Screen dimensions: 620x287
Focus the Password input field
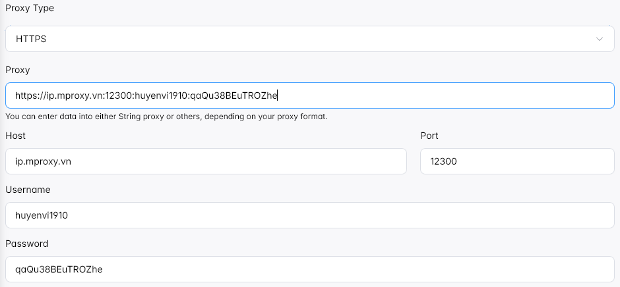click(x=309, y=269)
